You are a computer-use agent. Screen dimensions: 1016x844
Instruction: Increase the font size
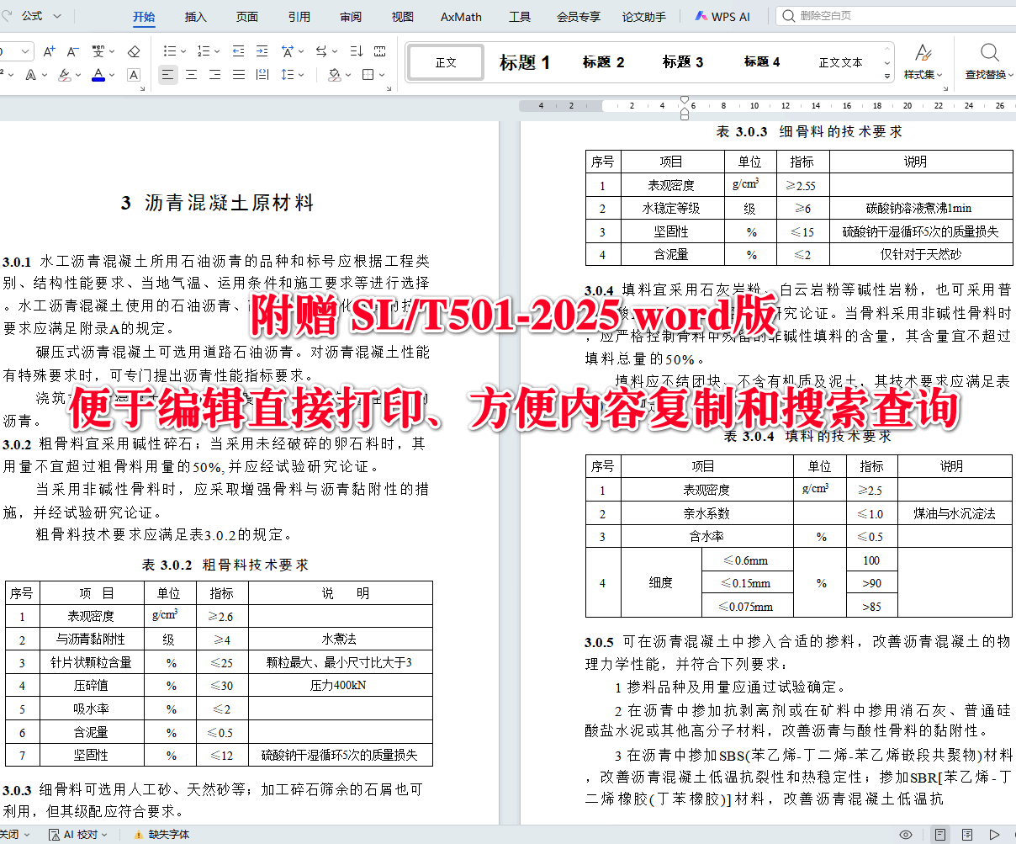coord(49,52)
